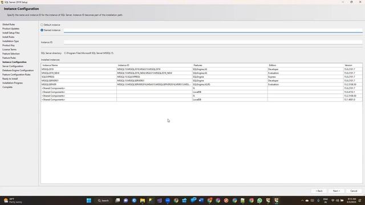Viewport: 365px width, 205px height.
Task: Open File Explorer from the taskbar
Action: coord(143,200)
